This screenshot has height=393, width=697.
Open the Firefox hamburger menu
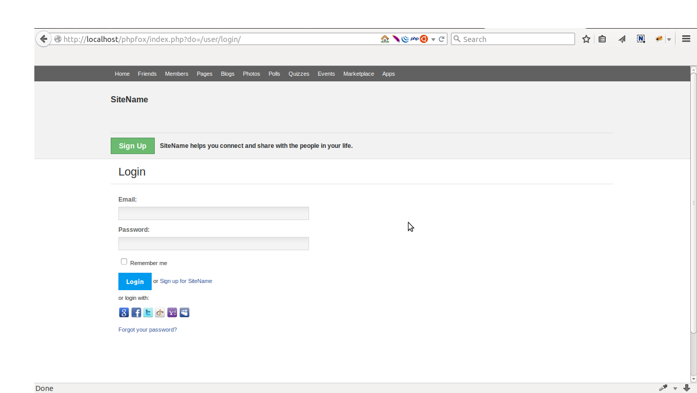point(686,39)
